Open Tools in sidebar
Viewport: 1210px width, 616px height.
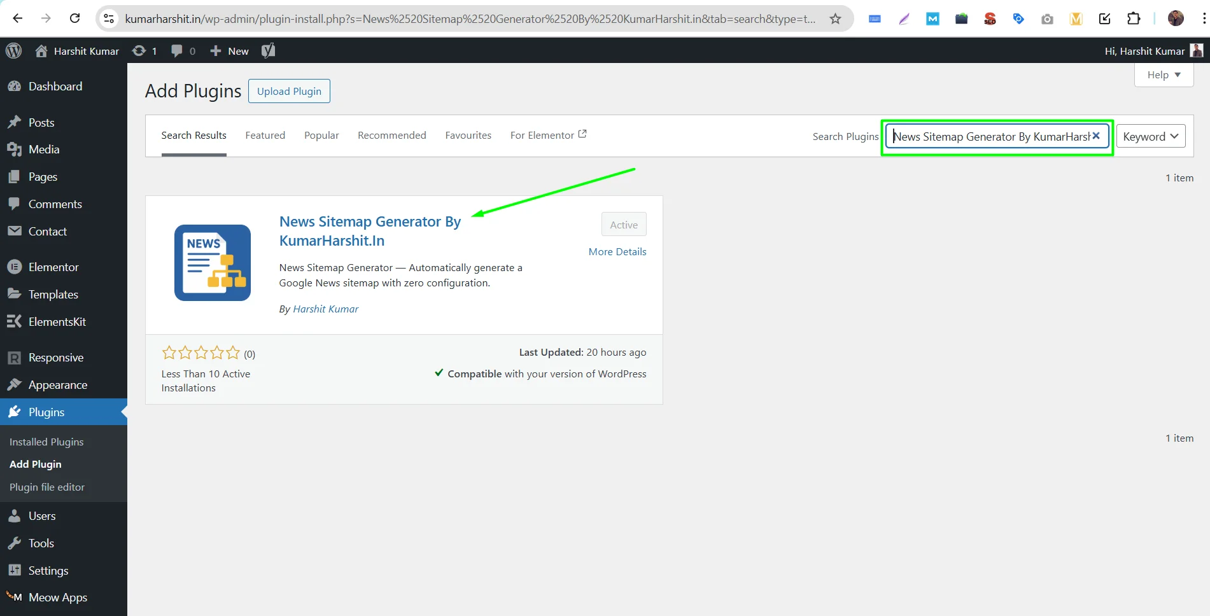[x=64, y=543]
